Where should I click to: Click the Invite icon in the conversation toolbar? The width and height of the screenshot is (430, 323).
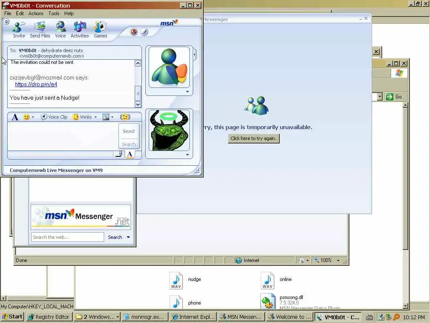pos(18,30)
